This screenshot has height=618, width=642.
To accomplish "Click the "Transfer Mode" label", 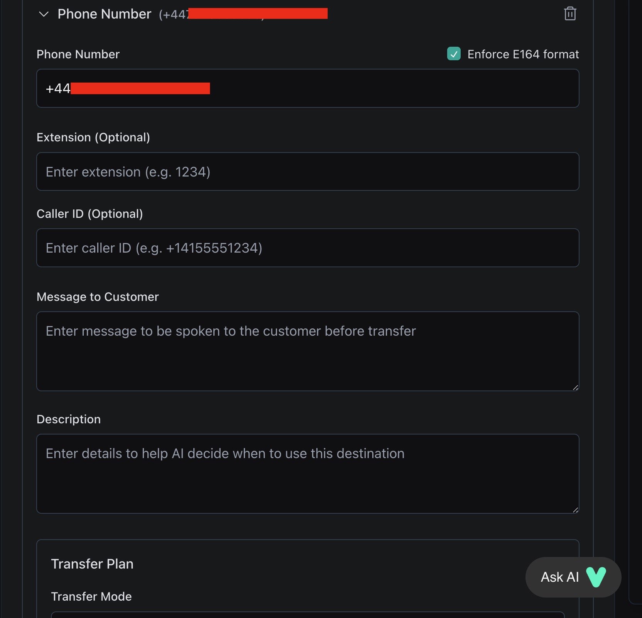I will click(x=91, y=597).
